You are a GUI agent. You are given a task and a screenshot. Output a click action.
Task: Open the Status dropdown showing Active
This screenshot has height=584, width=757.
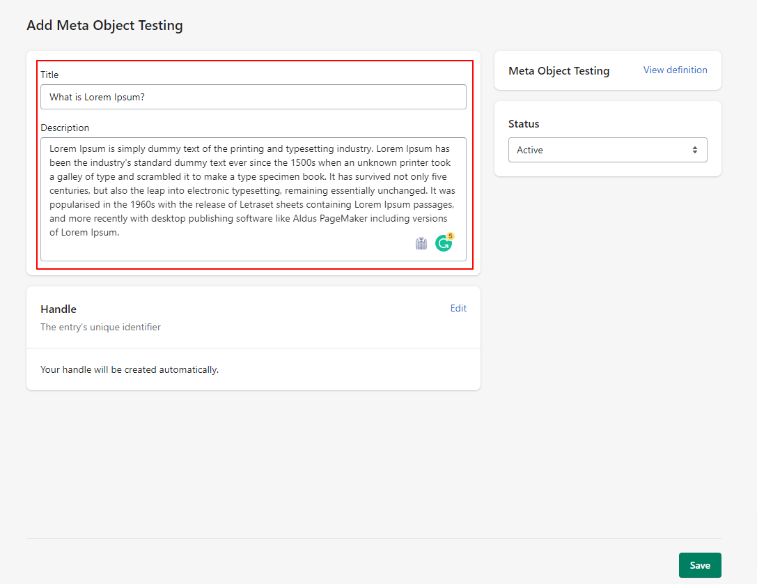click(x=607, y=150)
